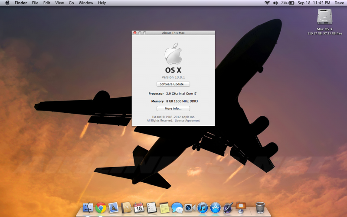Click the More Info button
The height and width of the screenshot is (217, 347).
(173, 108)
